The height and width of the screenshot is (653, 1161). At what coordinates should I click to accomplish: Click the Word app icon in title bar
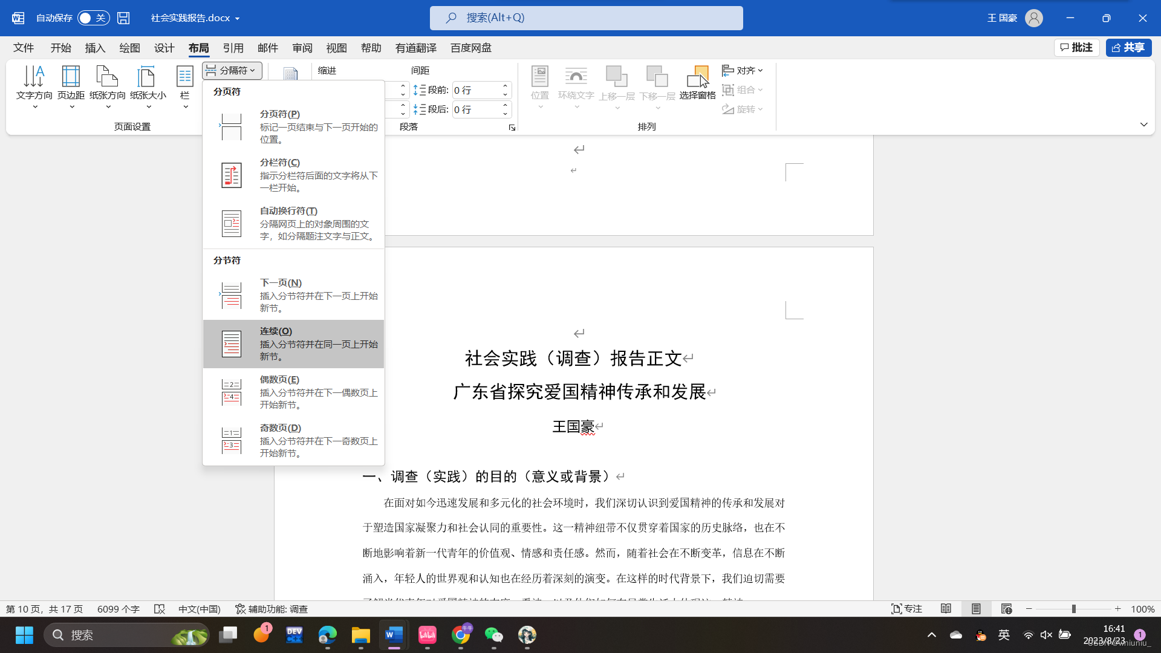[18, 18]
